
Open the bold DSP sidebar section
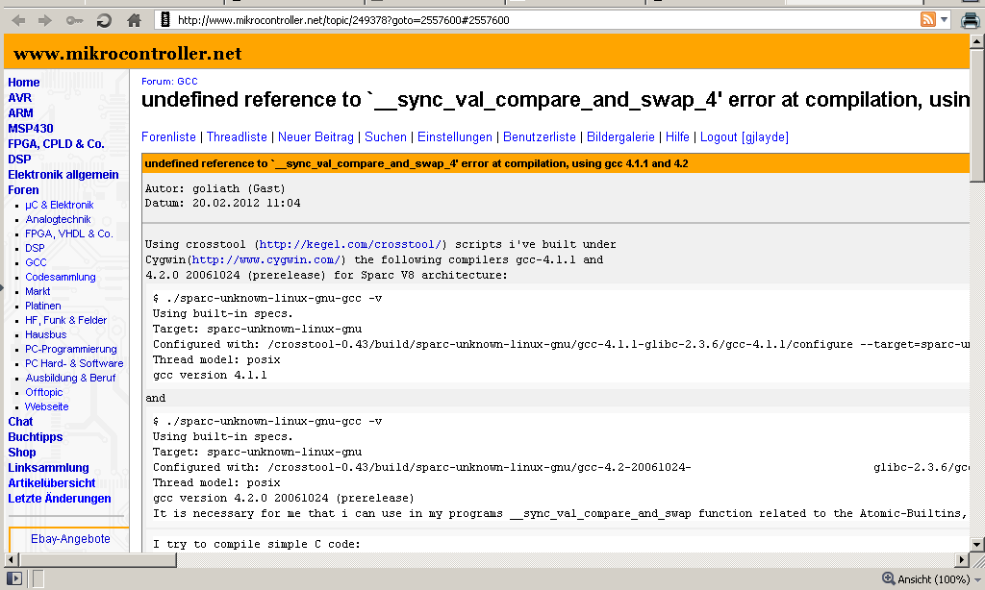click(19, 160)
